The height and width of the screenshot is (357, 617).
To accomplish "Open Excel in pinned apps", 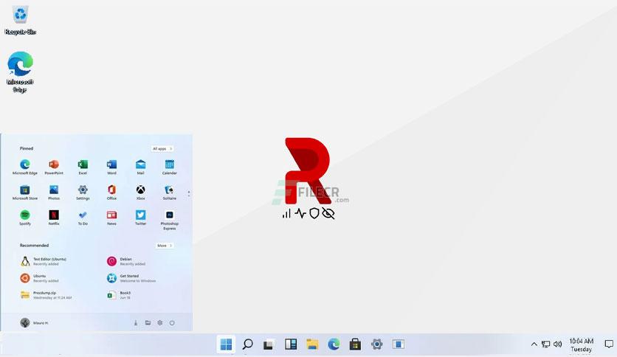I will (83, 167).
